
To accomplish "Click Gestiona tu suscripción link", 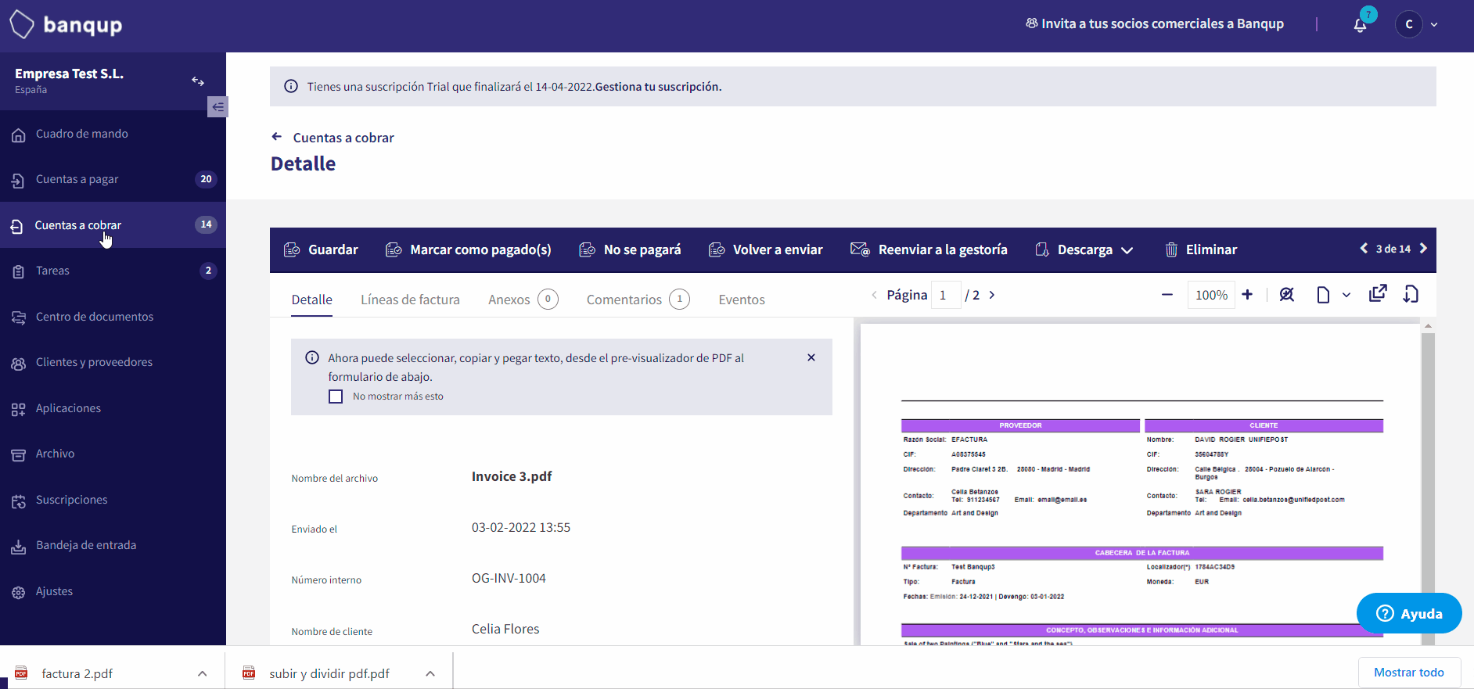I will pyautogui.click(x=658, y=87).
